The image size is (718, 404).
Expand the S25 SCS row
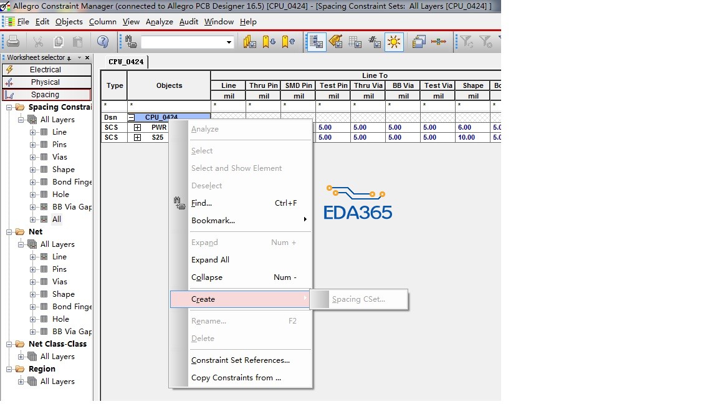(137, 137)
